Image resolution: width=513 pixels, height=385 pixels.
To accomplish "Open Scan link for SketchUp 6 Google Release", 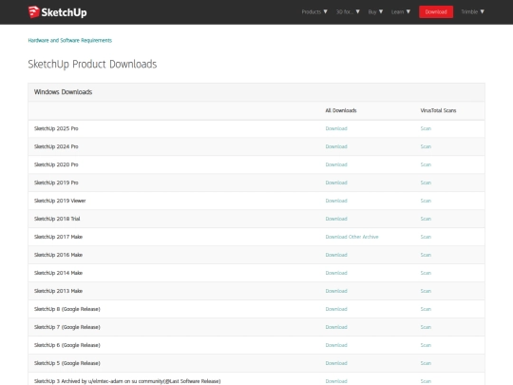I will click(x=426, y=345).
